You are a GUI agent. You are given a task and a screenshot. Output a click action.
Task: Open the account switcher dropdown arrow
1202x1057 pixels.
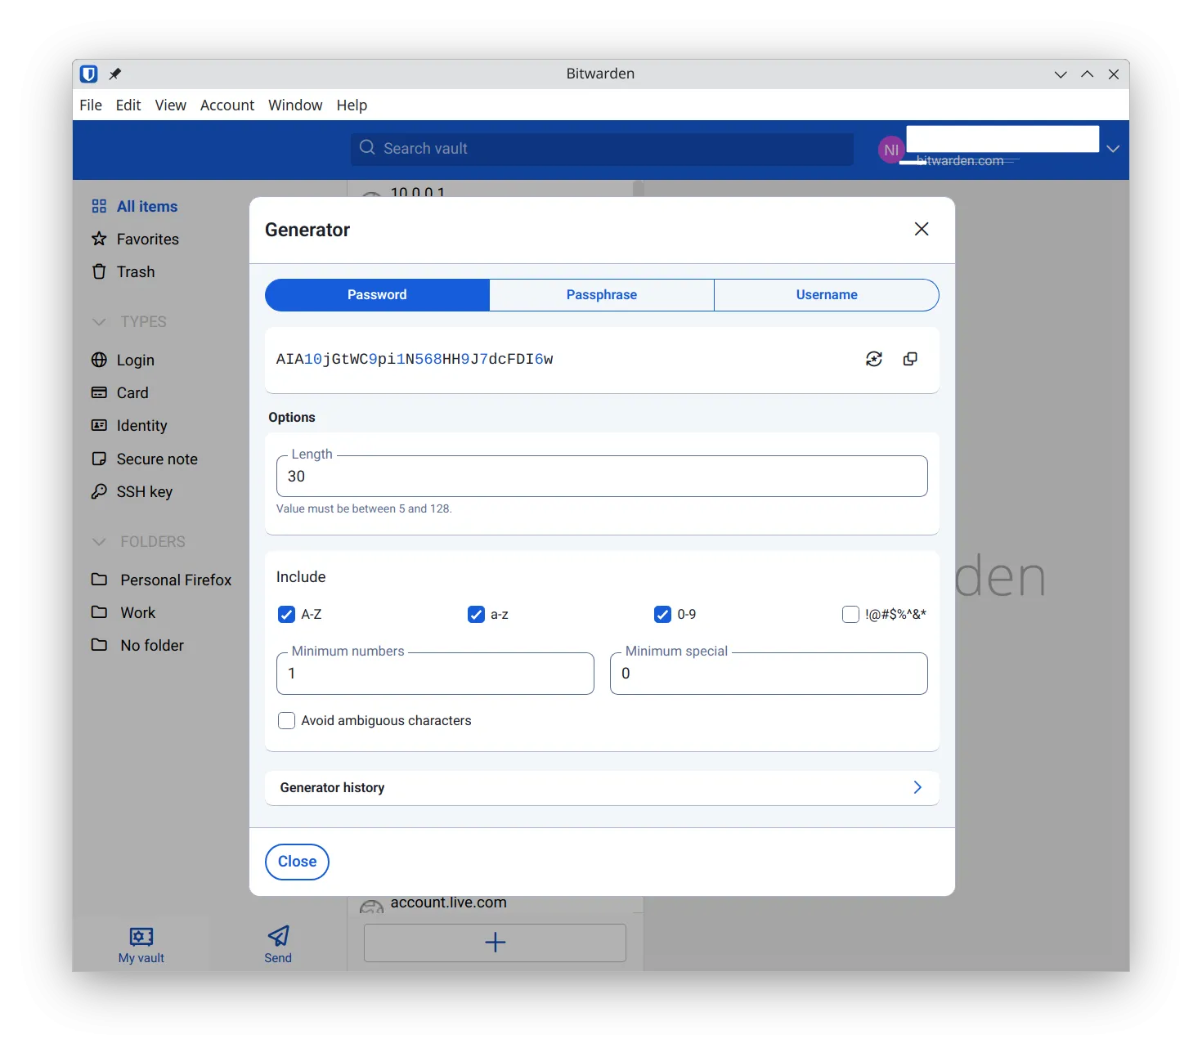tap(1113, 149)
